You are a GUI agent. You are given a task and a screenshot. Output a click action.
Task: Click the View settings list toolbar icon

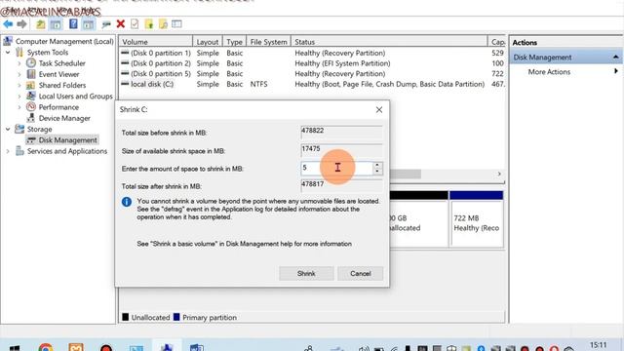point(176,23)
